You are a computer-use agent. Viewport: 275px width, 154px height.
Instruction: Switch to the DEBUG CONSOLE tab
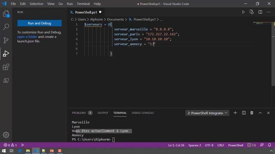tap(143, 113)
